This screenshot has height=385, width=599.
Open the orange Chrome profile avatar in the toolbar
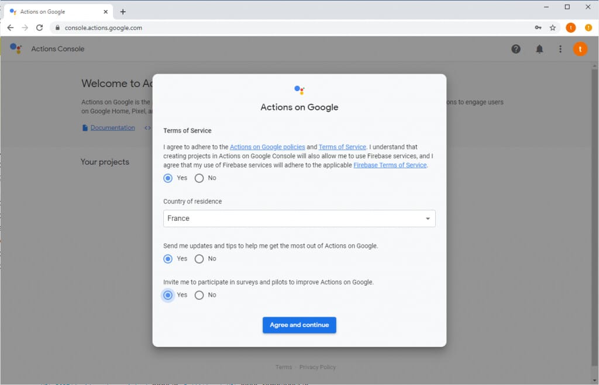coord(571,27)
